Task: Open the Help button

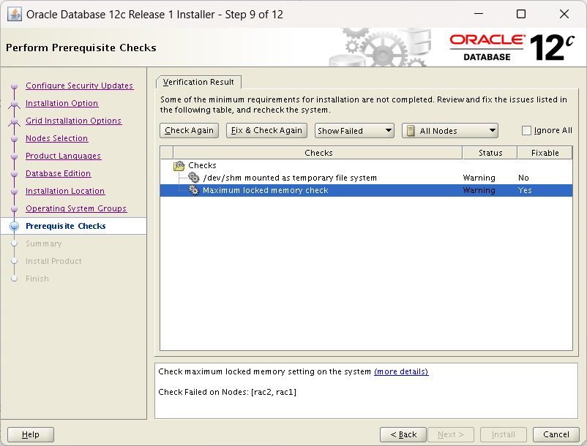Action: point(31,434)
